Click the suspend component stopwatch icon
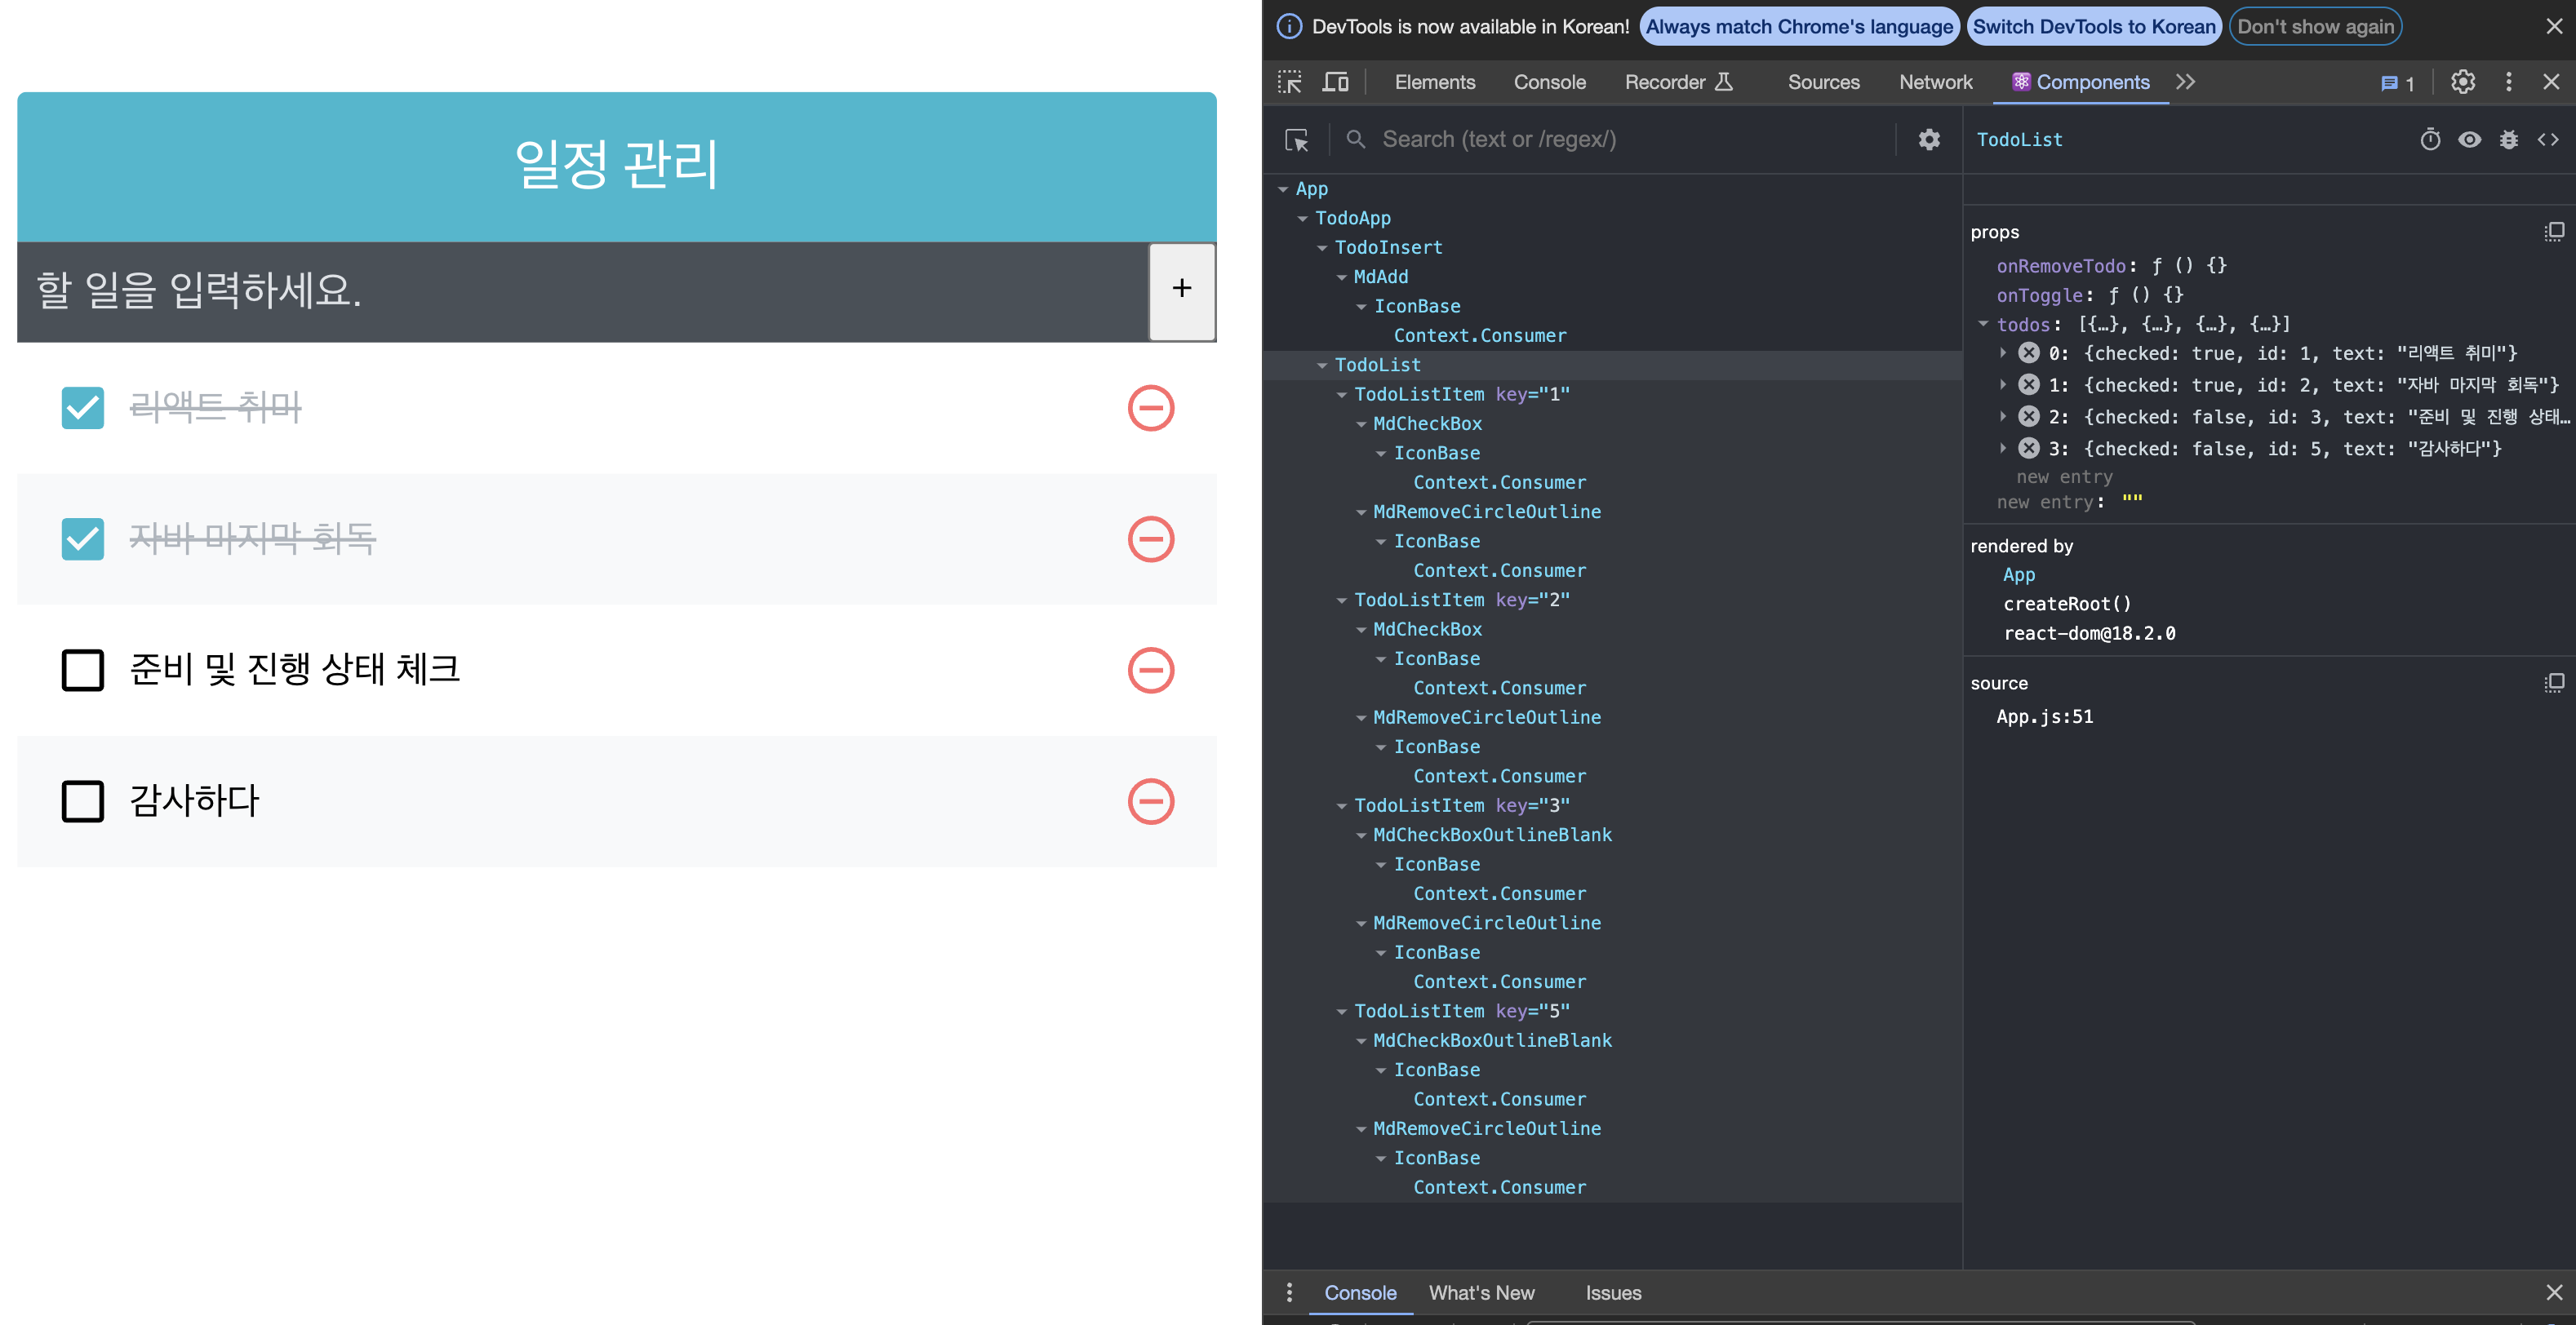Image resolution: width=2576 pixels, height=1325 pixels. pos(2430,140)
